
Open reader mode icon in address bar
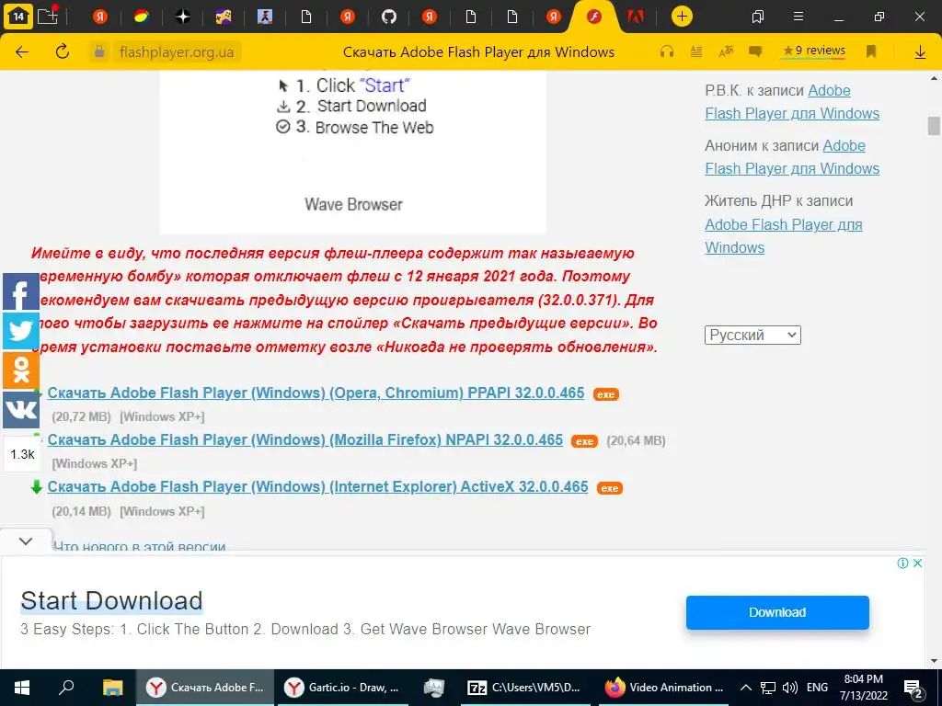pos(696,51)
